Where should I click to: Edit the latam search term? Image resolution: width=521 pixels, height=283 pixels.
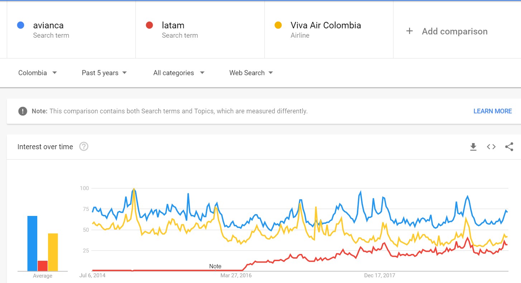(x=173, y=25)
